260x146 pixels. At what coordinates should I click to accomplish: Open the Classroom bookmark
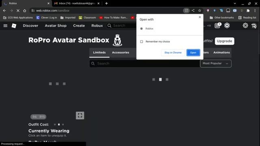click(x=87, y=17)
